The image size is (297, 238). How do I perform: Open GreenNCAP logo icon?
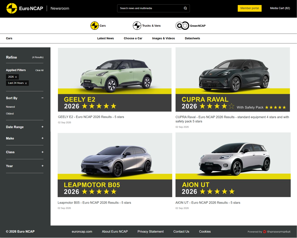182,26
